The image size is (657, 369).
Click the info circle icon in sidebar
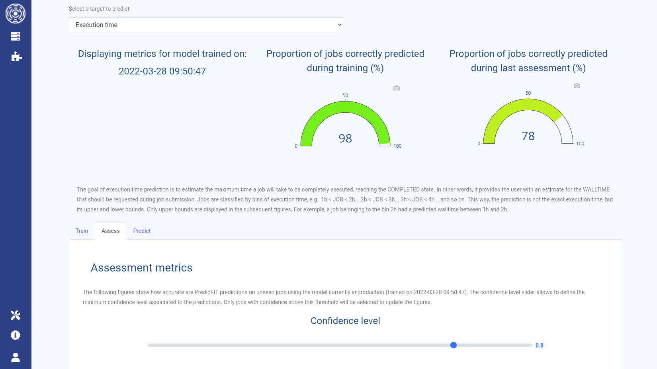pos(16,335)
